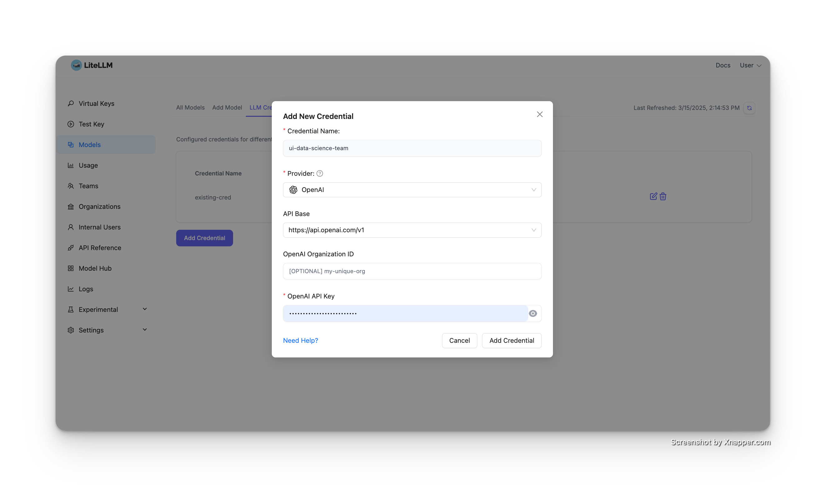Viewport: 826px width, 502px height.
Task: Open the Model Hub sidebar item
Action: pyautogui.click(x=95, y=268)
